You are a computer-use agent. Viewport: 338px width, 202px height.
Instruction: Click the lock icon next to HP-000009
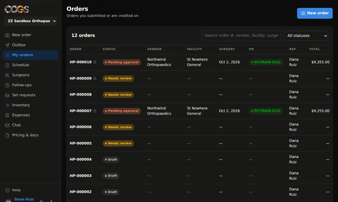click(x=95, y=78)
